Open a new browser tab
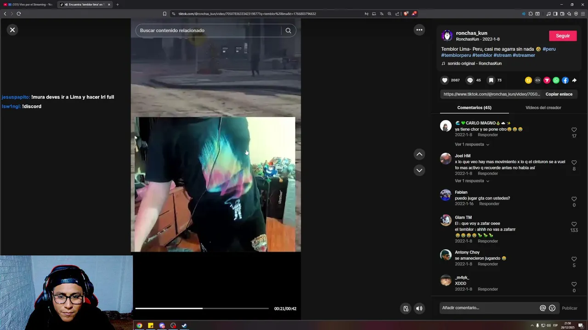Screen dimensions: 588x330 [x=117, y=5]
